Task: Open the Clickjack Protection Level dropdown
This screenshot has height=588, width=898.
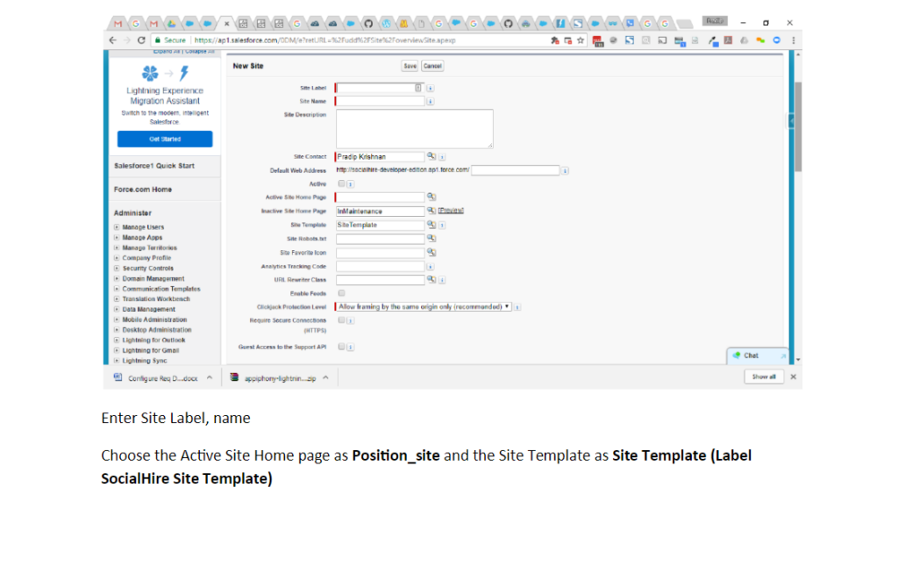Action: coord(424,306)
